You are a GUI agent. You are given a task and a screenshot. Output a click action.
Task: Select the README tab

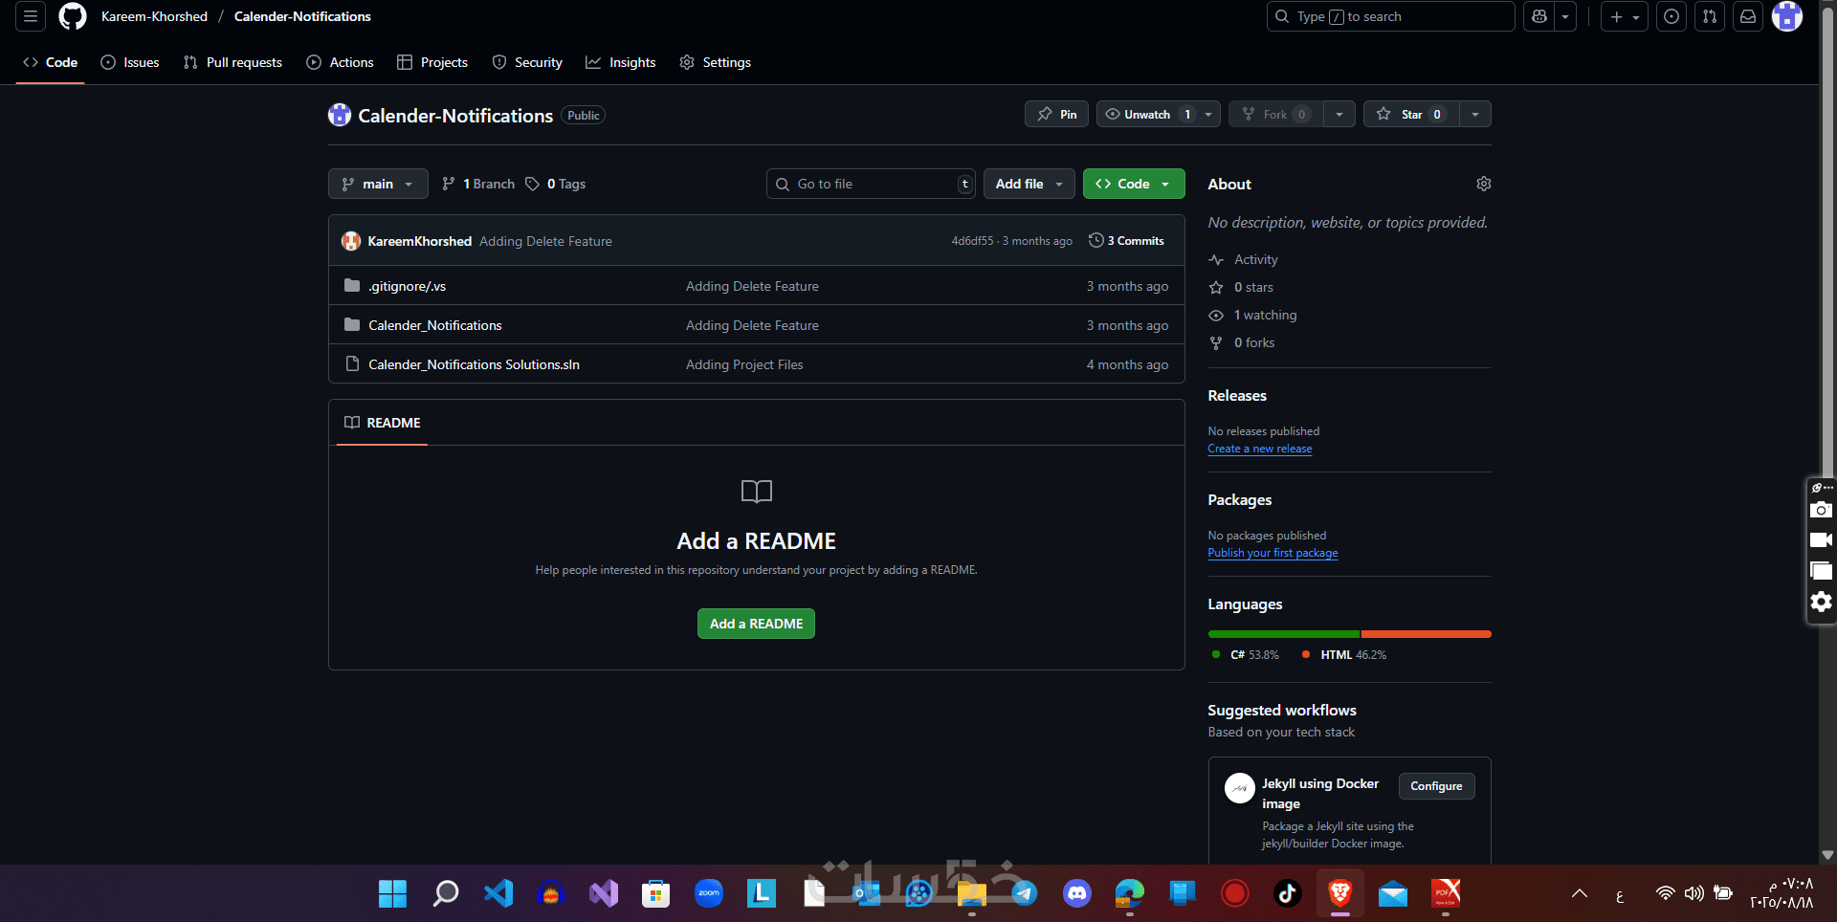point(383,423)
